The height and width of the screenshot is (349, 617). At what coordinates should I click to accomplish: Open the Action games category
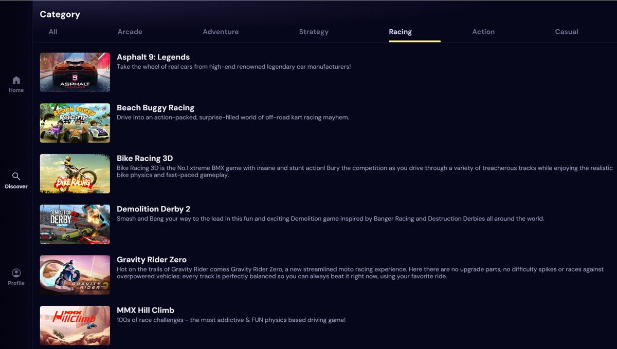(483, 32)
